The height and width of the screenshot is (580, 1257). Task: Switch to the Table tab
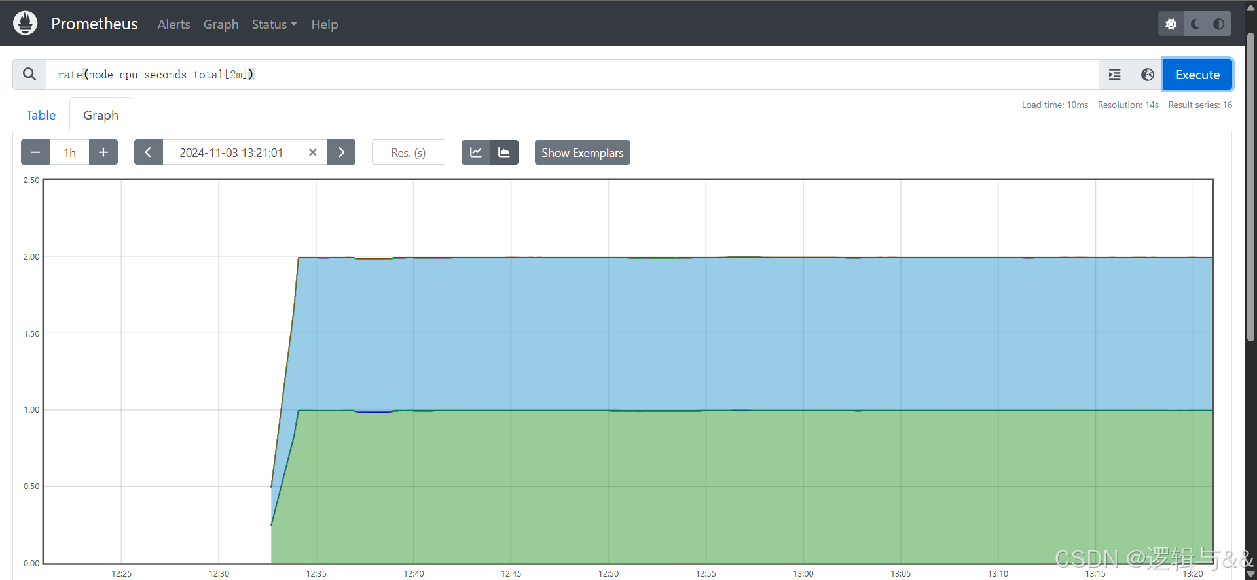[x=41, y=115]
